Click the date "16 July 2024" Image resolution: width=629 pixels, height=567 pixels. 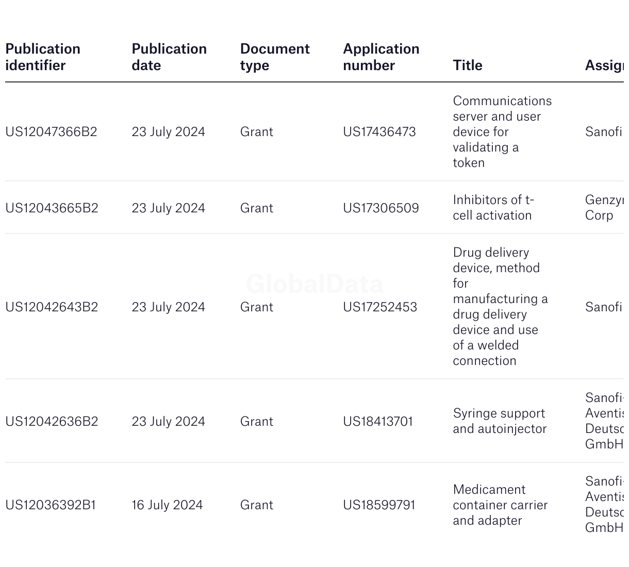click(x=167, y=505)
